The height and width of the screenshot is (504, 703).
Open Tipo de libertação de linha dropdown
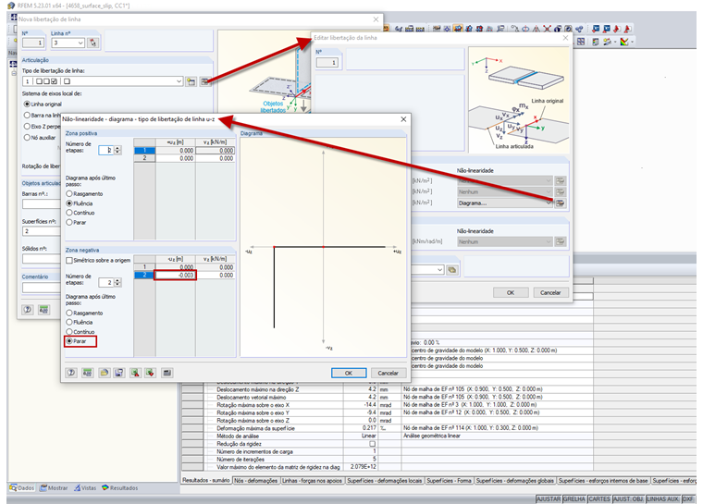(179, 81)
